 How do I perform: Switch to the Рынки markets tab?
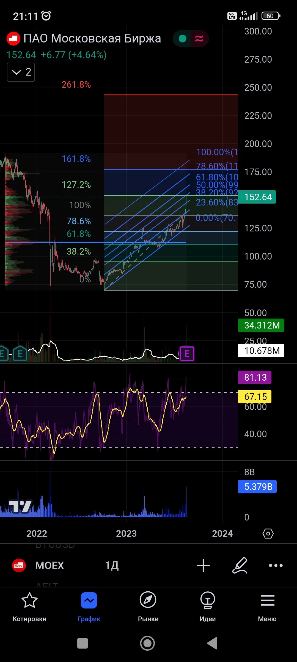point(148,607)
